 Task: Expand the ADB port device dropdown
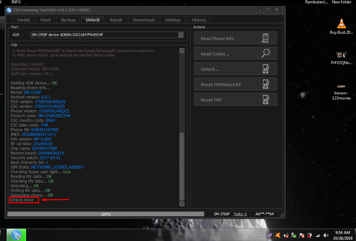(181, 35)
